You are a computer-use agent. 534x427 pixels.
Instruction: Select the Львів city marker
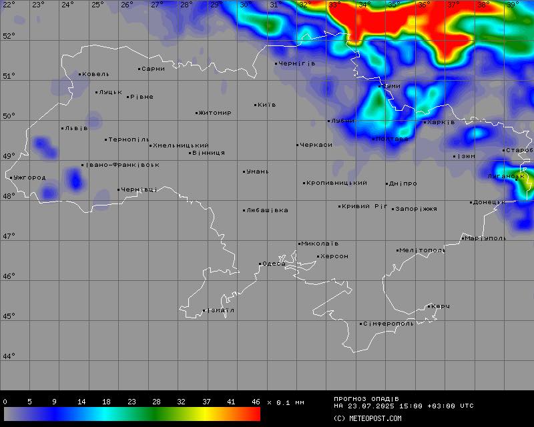click(63, 128)
